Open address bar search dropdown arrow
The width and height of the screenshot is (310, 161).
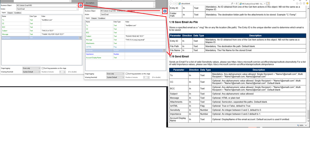(x=234, y=3)
